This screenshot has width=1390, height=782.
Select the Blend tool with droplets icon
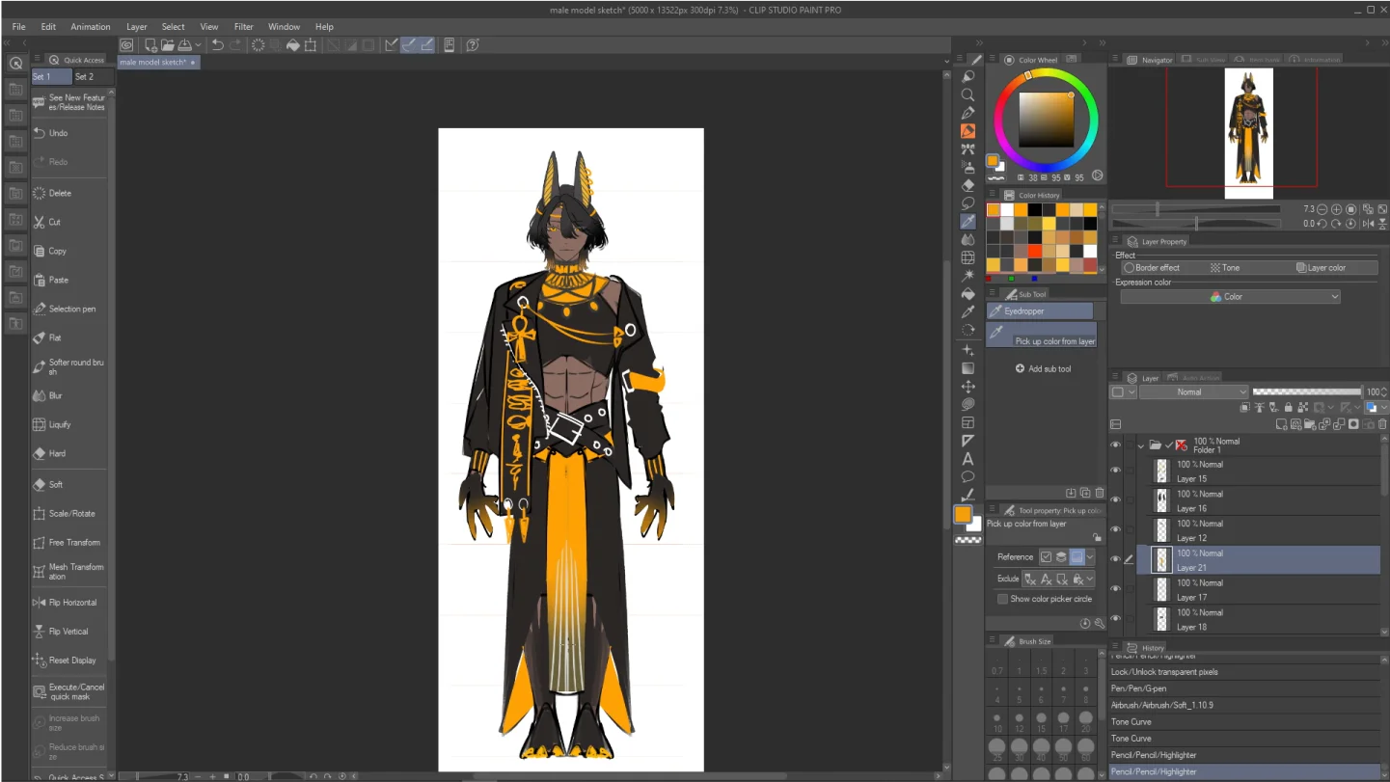[x=968, y=240]
